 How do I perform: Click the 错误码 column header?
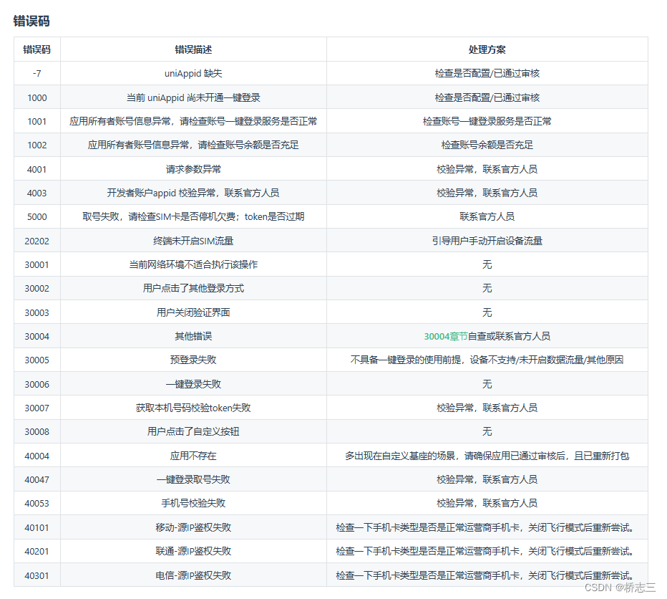point(36,49)
